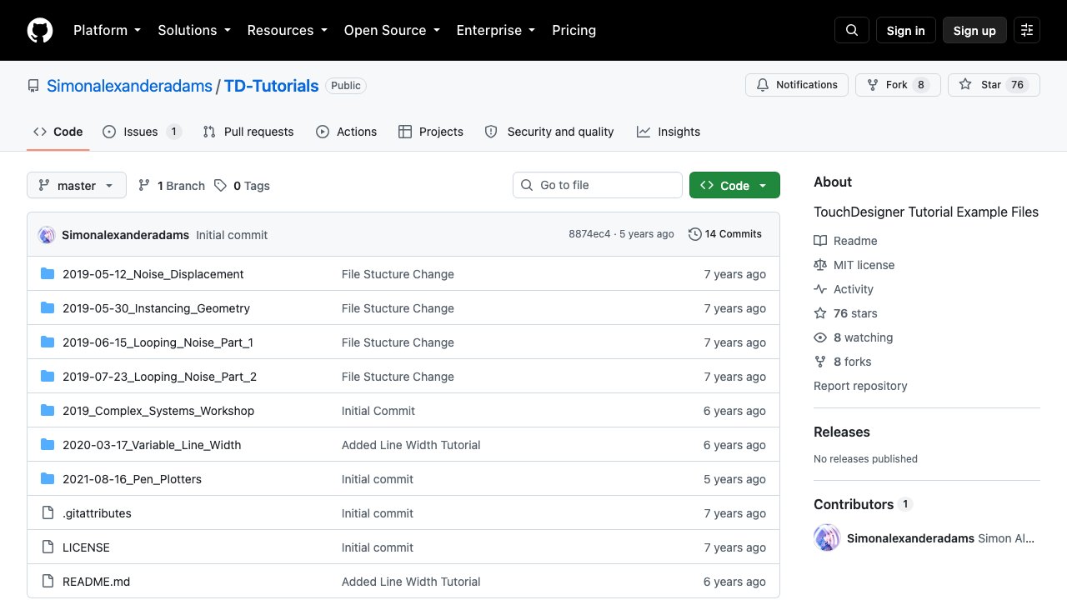Click the book icon next to Readme

click(x=820, y=241)
